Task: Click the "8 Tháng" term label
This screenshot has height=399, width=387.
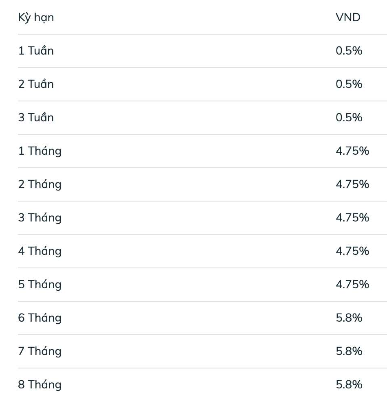Action: [x=40, y=385]
